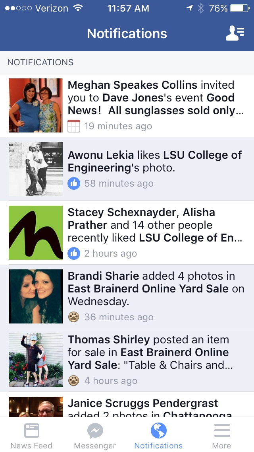The width and height of the screenshot is (254, 452).
Task: Tap the calendar event icon under Meghan's invite
Action: (74, 126)
